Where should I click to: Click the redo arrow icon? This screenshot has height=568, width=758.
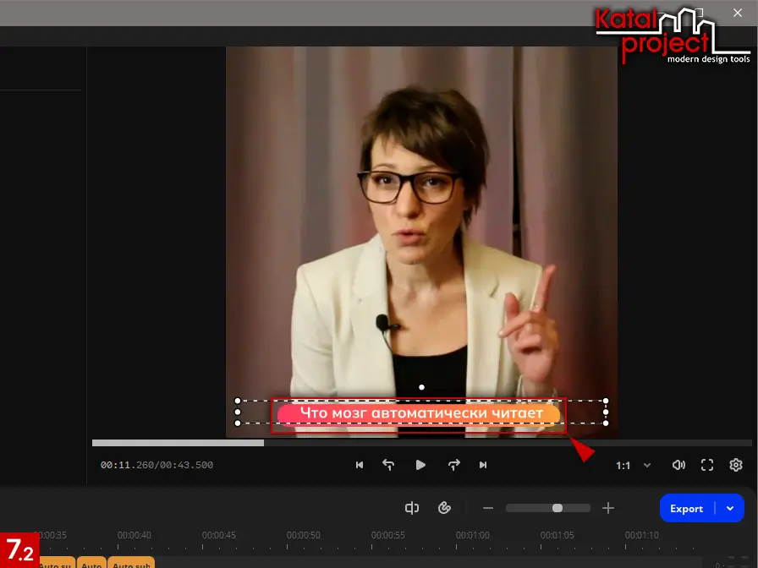(x=453, y=465)
